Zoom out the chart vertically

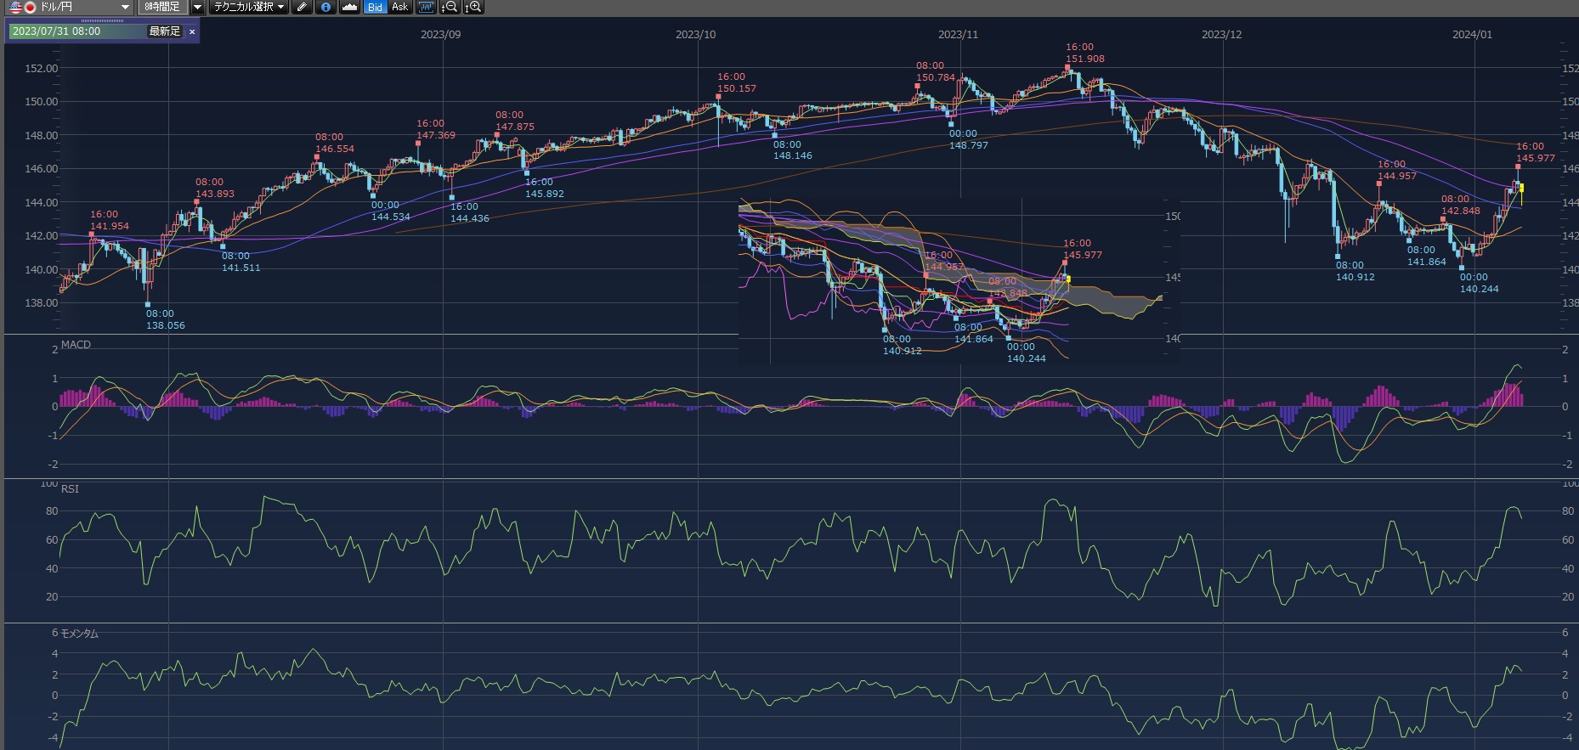click(x=450, y=7)
